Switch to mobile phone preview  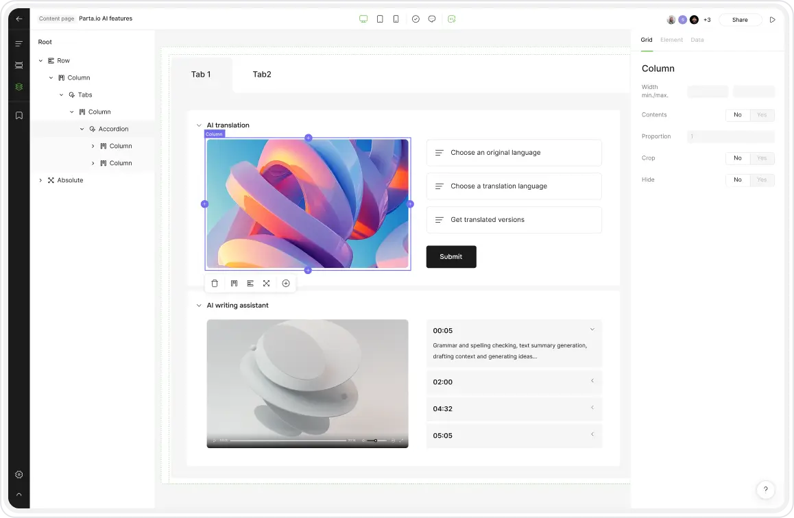point(396,19)
